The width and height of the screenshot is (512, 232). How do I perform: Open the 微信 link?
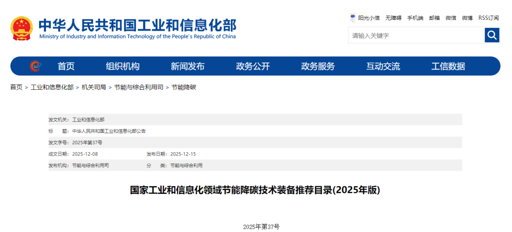coord(451,18)
